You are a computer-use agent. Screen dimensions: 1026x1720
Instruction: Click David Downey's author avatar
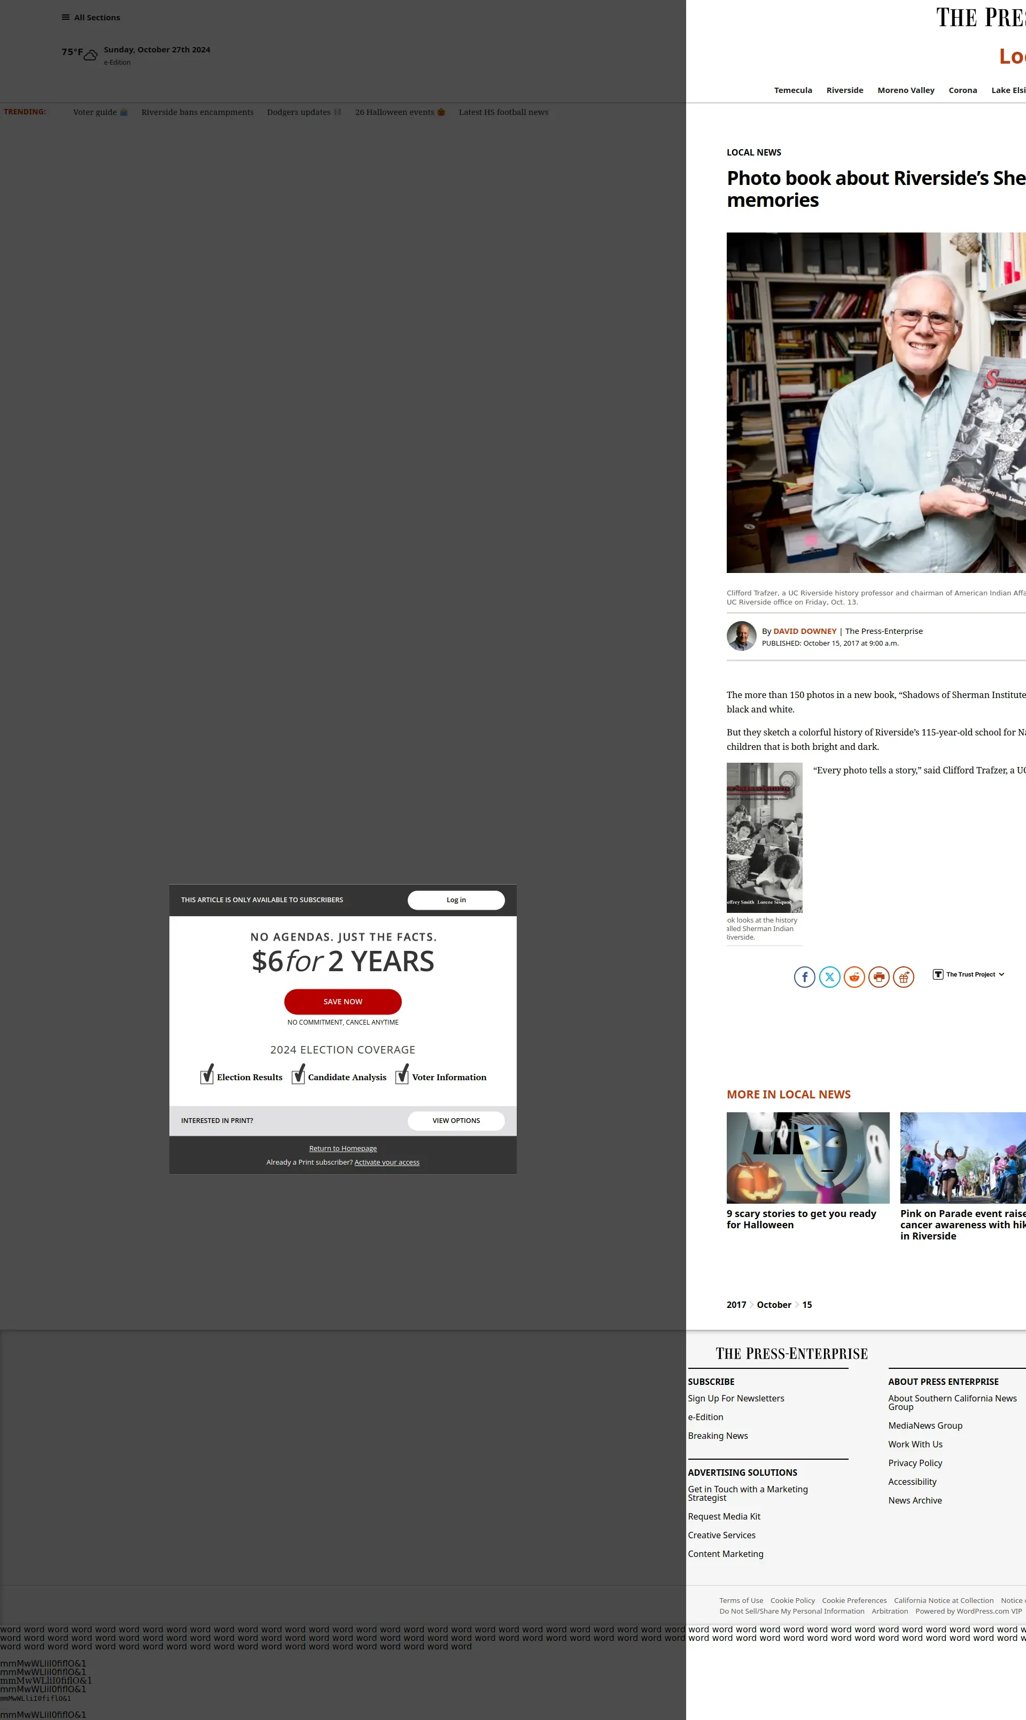coord(741,636)
